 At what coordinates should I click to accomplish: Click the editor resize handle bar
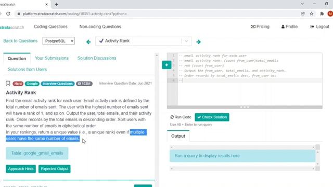pos(245,107)
